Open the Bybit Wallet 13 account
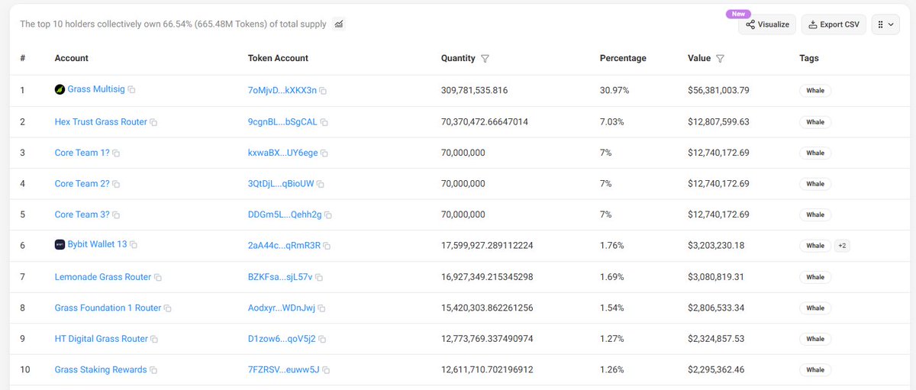 coord(97,244)
